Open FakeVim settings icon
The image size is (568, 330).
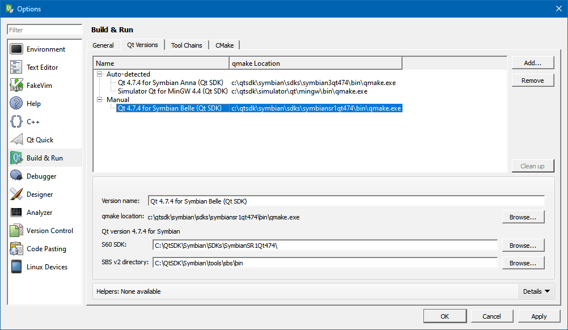tap(16, 86)
